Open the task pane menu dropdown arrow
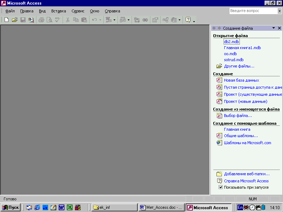283x212 pixels. pyautogui.click(x=273, y=28)
